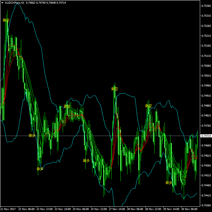Click the highlighted current price tag on price axis
Viewport: 212px width, 212px height.
[x=206, y=136]
